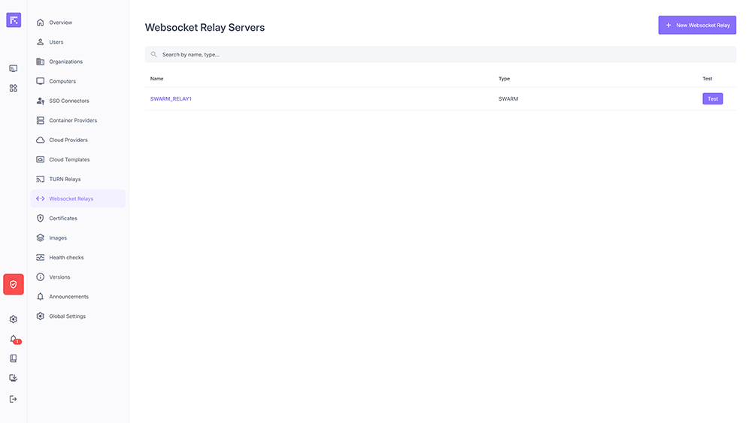
Task: Navigate to TURN Relays
Action: coord(65,180)
